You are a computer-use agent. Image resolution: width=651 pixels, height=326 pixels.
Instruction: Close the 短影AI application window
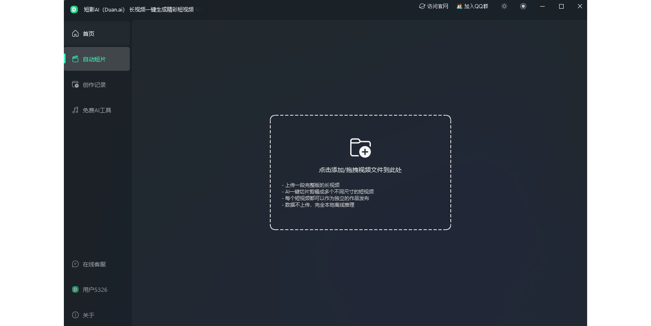point(580,7)
